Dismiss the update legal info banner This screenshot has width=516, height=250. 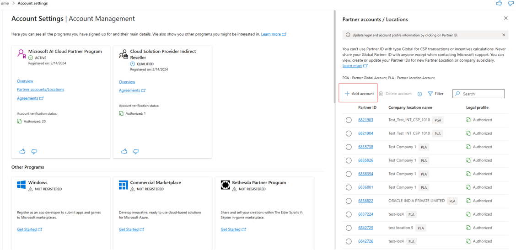click(x=504, y=35)
